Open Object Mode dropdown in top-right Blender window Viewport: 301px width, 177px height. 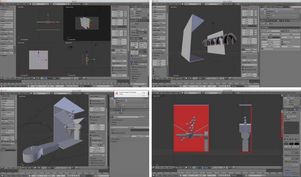point(178,78)
